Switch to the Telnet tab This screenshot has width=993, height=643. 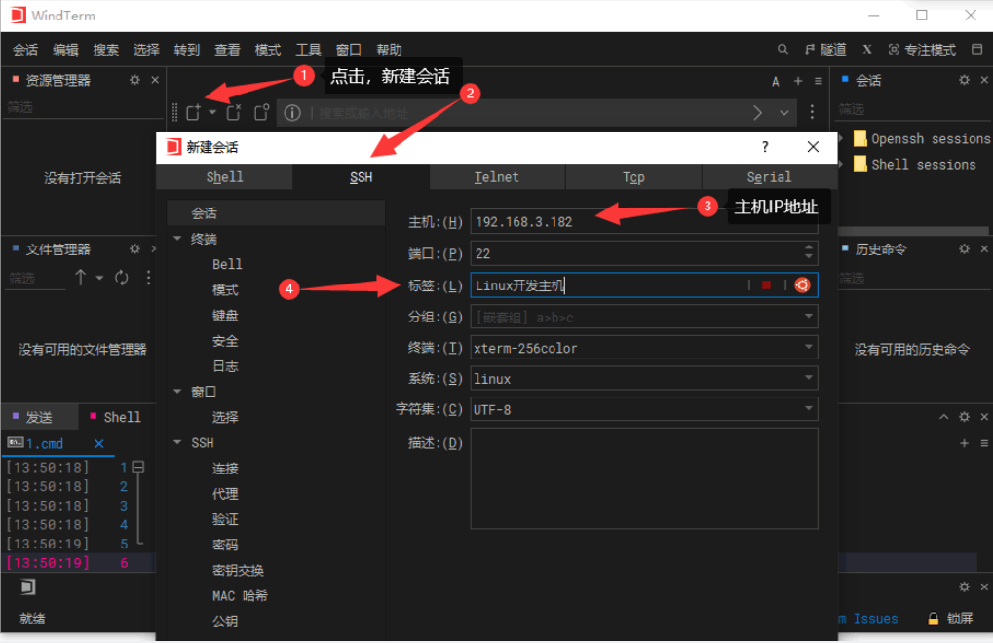[x=497, y=177]
